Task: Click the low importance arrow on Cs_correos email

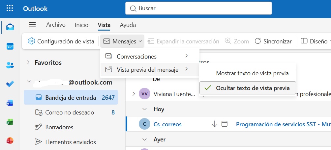Action: pyautogui.click(x=214, y=124)
